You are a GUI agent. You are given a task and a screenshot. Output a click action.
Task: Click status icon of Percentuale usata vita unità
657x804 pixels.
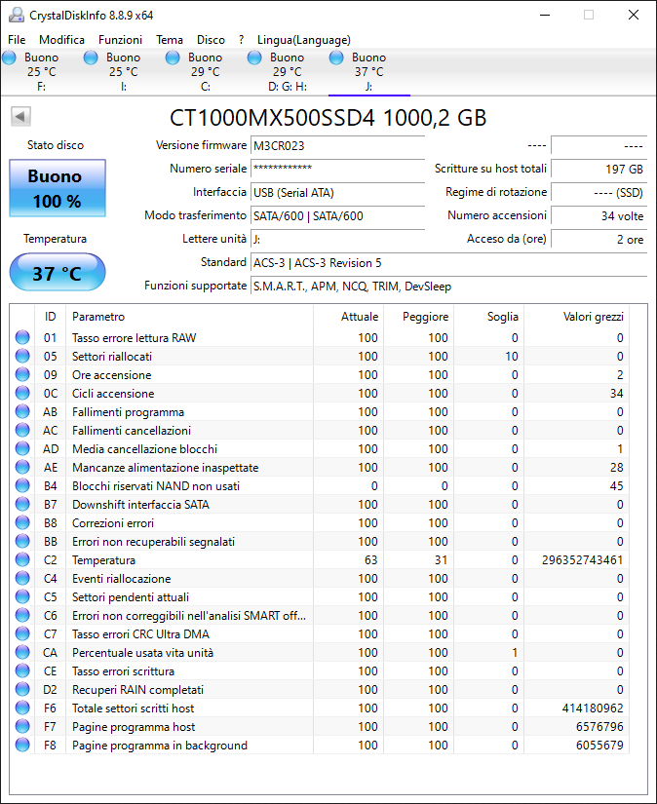[22, 652]
